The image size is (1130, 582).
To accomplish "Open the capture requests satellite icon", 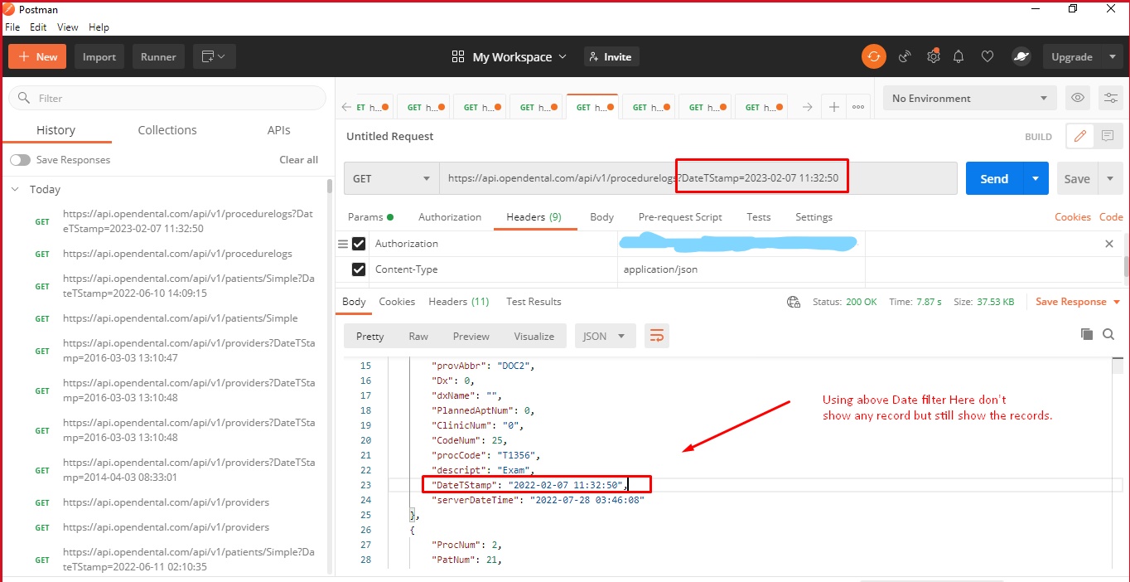I will (905, 56).
